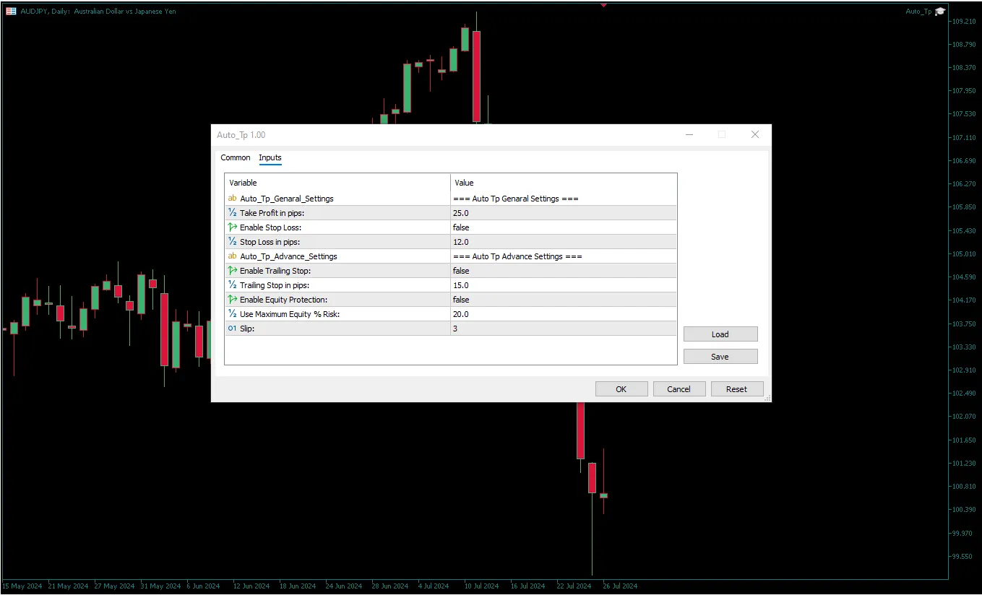The height and width of the screenshot is (595, 982).
Task: Click the Slip value 3
Action: point(455,329)
